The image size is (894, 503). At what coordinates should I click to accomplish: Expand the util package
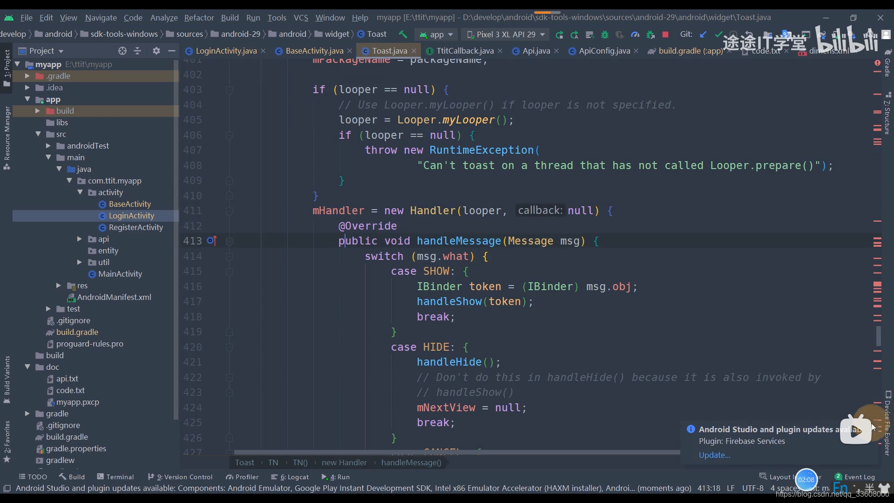click(x=79, y=262)
